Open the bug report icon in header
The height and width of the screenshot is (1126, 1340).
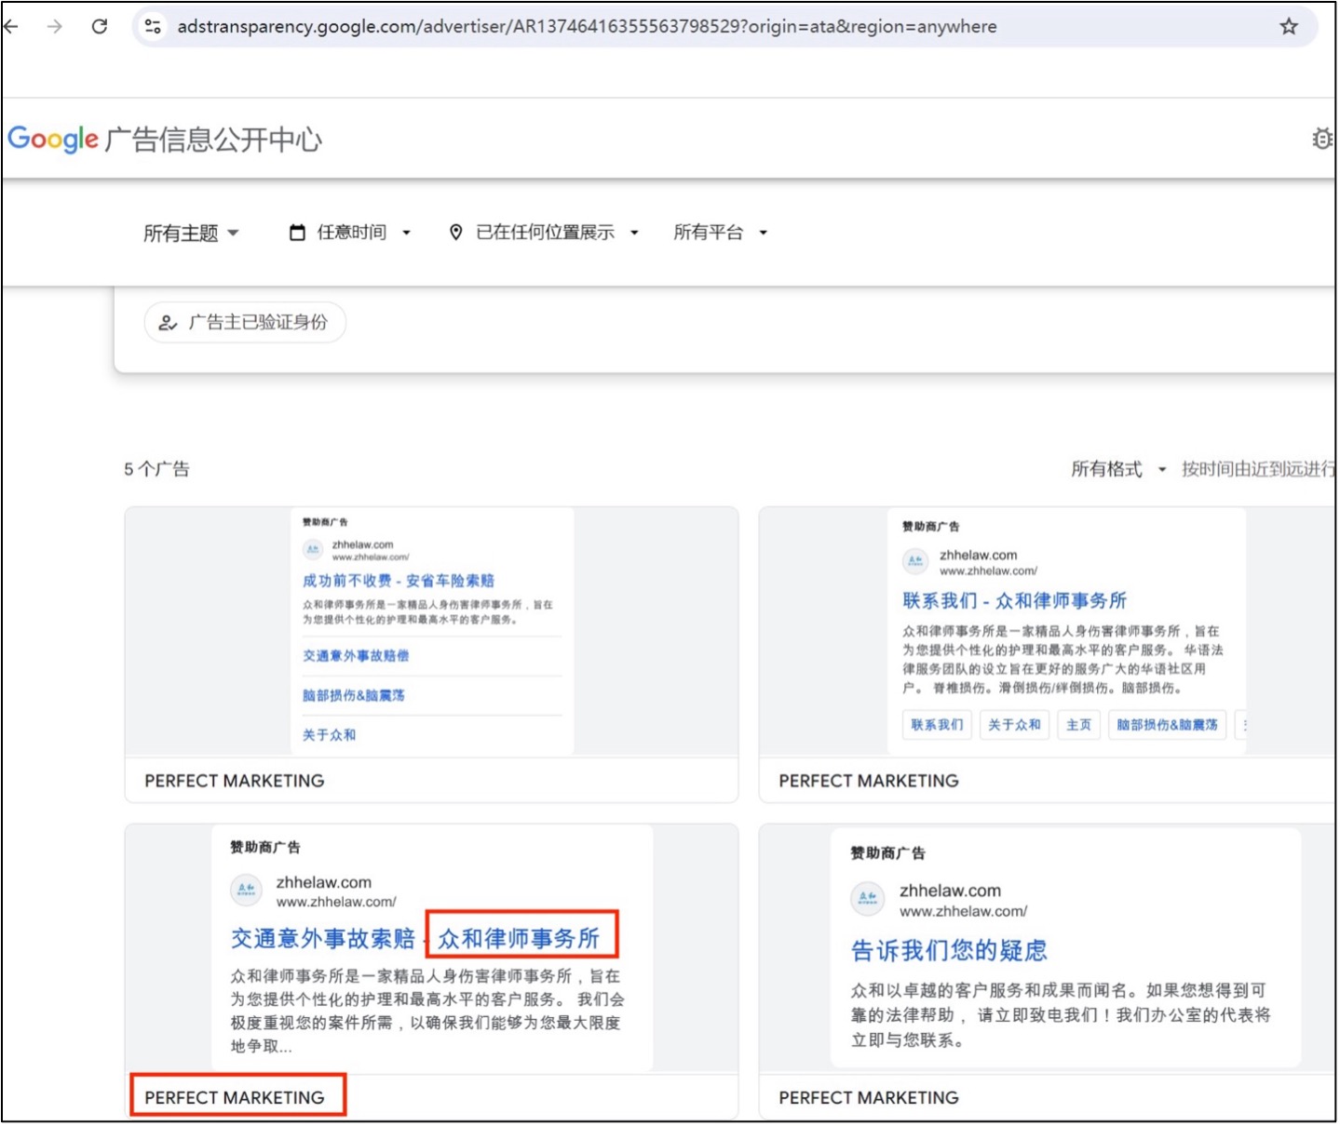tap(1322, 139)
